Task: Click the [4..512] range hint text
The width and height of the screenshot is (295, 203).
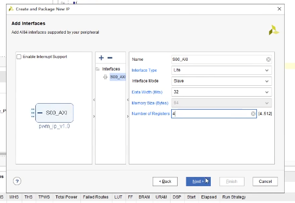Action: 265,113
